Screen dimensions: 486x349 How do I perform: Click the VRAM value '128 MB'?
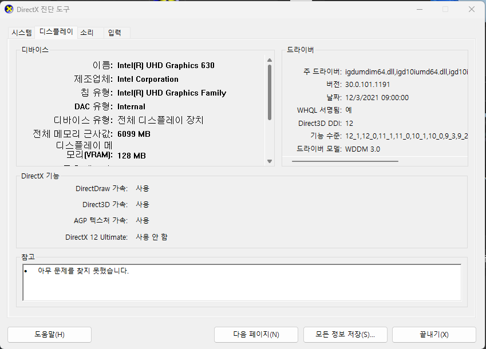pos(132,156)
